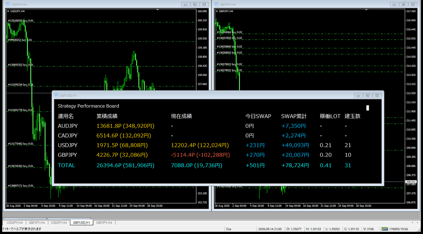Viewport: 423px width, 234px height.
Task: Click order label #136557855 buy 0.02
Action: click(x=230, y=38)
